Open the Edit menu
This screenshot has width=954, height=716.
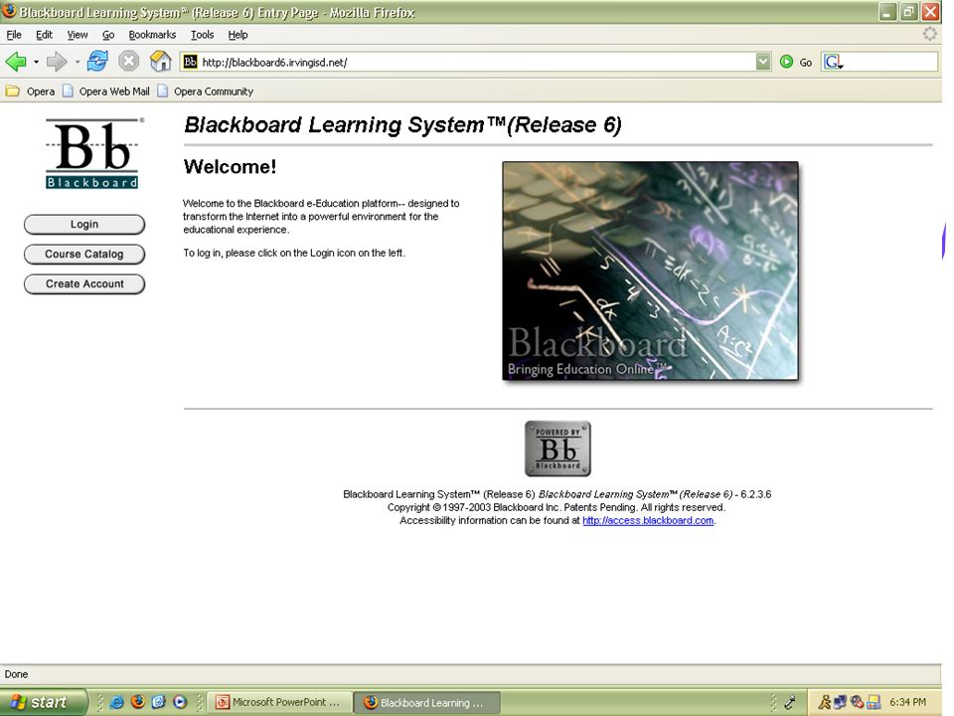pos(44,35)
